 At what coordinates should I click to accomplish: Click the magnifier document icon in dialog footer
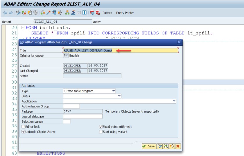tap(166, 146)
